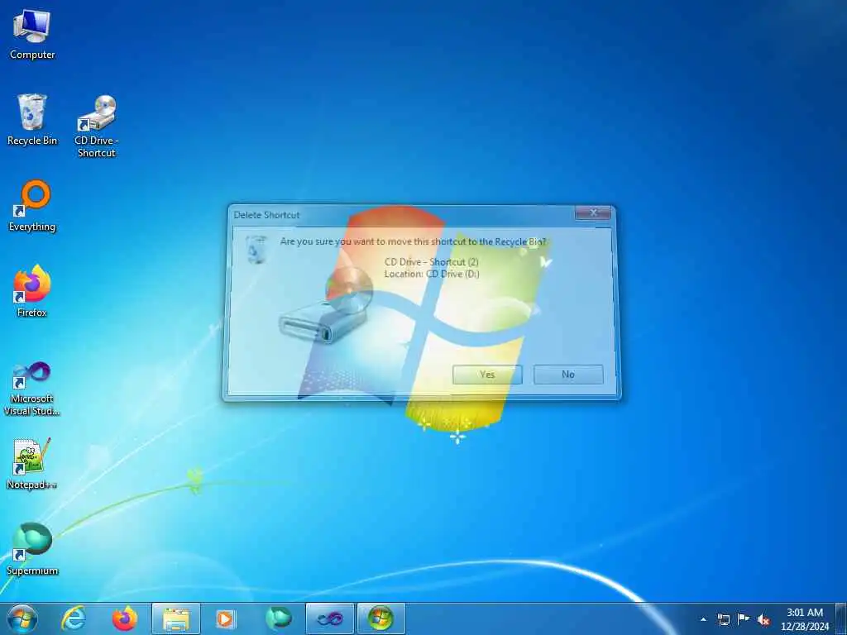Image resolution: width=847 pixels, height=635 pixels.
Task: Select the Supermium desktop shortcut
Action: [32, 549]
